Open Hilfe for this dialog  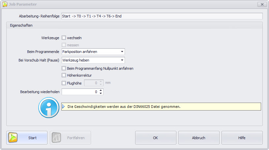tap(242, 138)
